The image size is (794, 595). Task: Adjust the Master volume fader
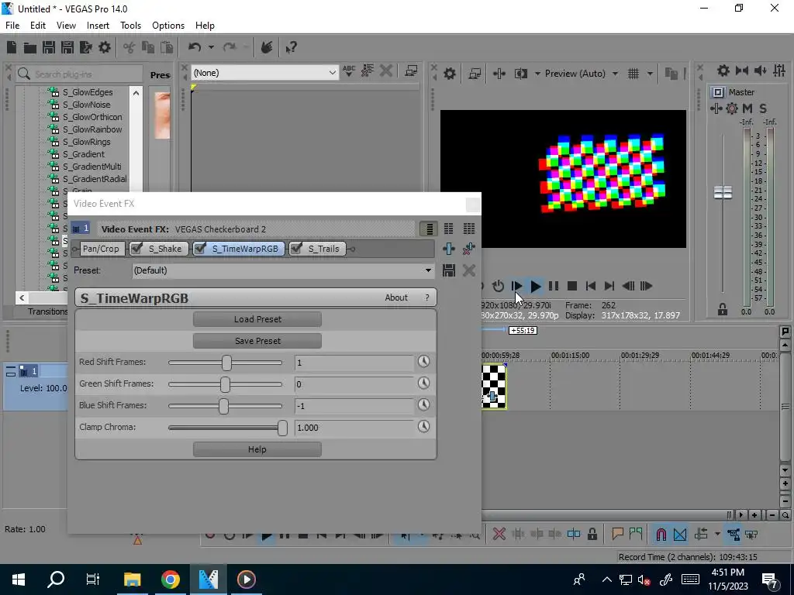(x=723, y=192)
